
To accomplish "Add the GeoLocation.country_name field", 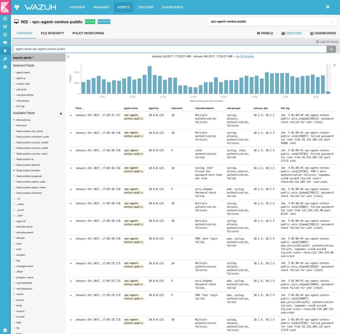I will coord(32,154).
